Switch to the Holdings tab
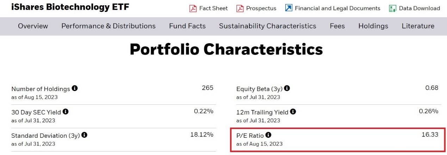Screen dimensions: 447x155 (373, 26)
